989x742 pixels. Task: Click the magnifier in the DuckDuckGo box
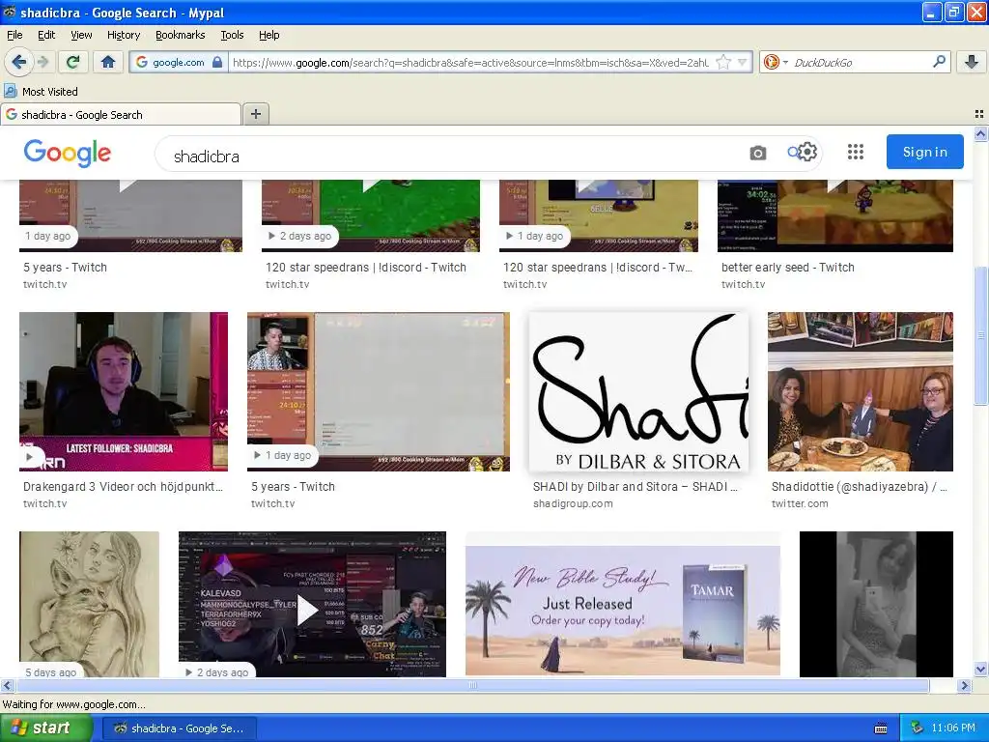pos(939,62)
